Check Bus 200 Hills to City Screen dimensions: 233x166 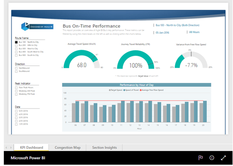16,45
